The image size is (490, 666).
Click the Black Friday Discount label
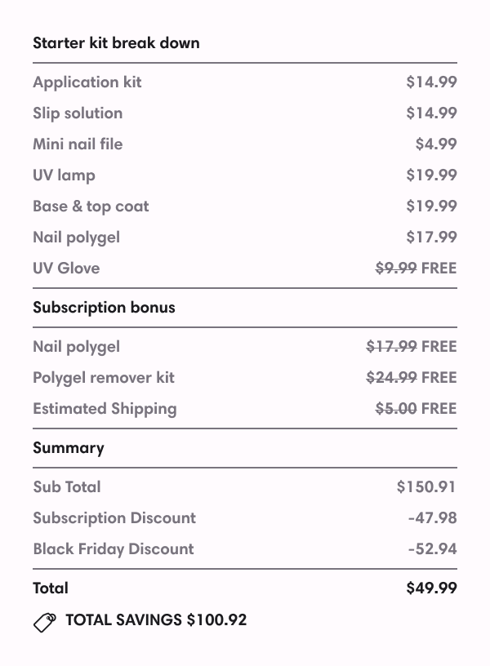[114, 549]
